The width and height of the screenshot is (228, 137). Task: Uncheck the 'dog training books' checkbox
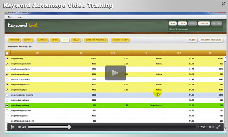[7, 74]
